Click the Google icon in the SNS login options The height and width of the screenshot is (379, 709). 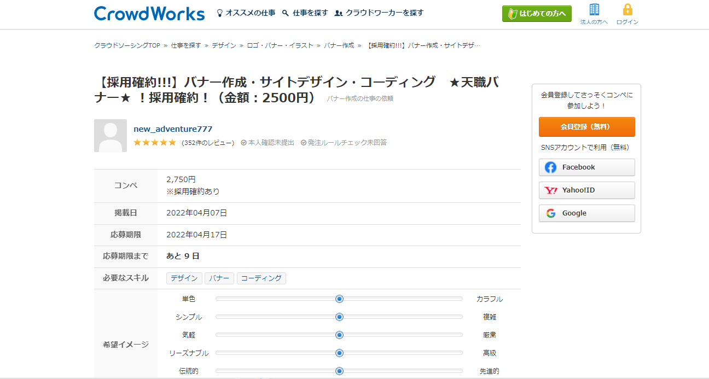click(550, 213)
